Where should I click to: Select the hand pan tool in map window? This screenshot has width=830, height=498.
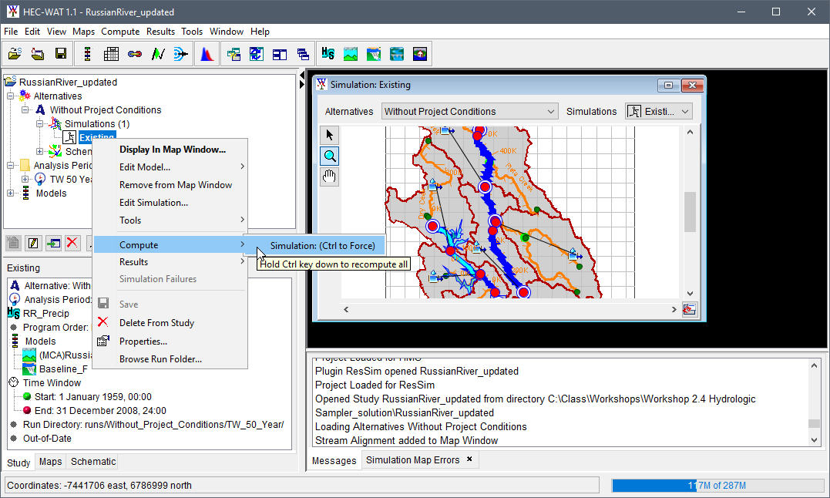(x=329, y=177)
